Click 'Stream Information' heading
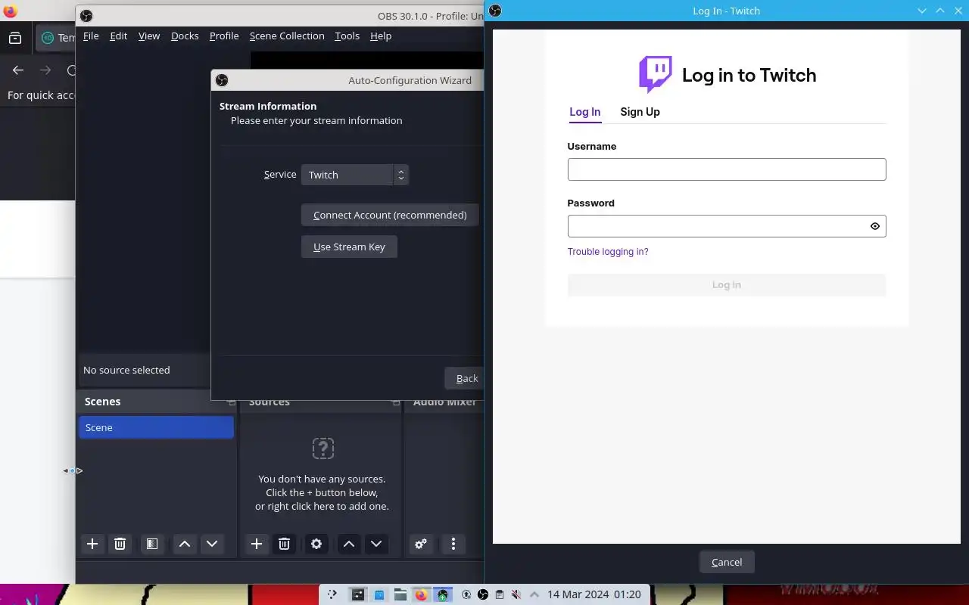969x605 pixels. tap(268, 106)
